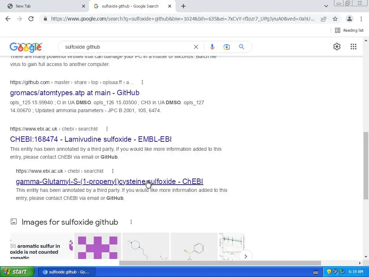This screenshot has width=369, height=277.
Task: Go to the Google homepage via the logo
Action: [x=26, y=47]
